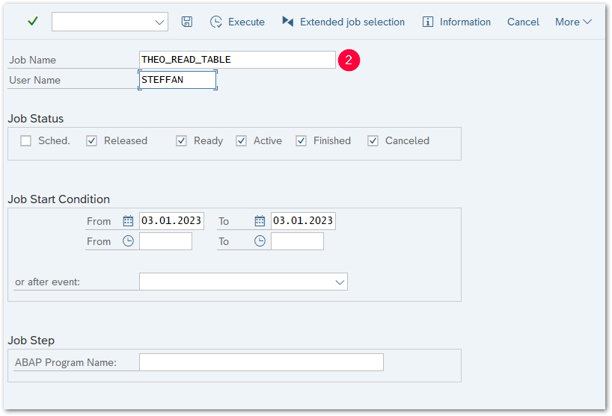Open calendar picker for To date

260,221
